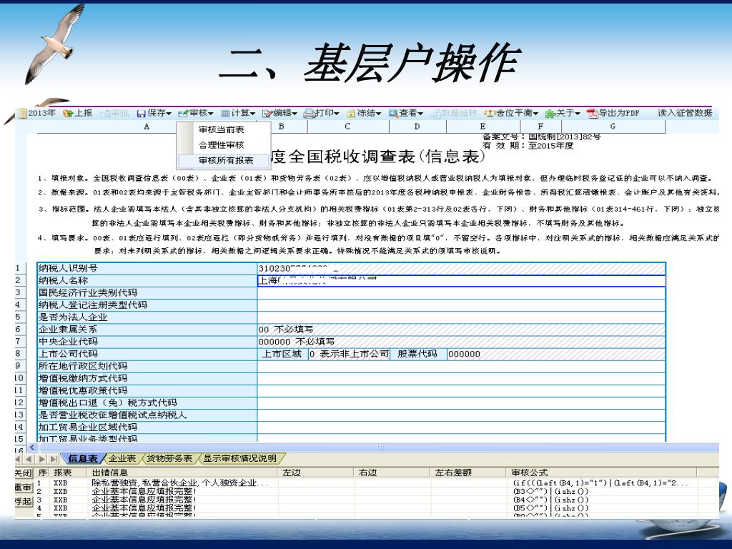Screen dimensions: 732x549
Task: Click the 冻结 lock icon
Action: click(350, 114)
